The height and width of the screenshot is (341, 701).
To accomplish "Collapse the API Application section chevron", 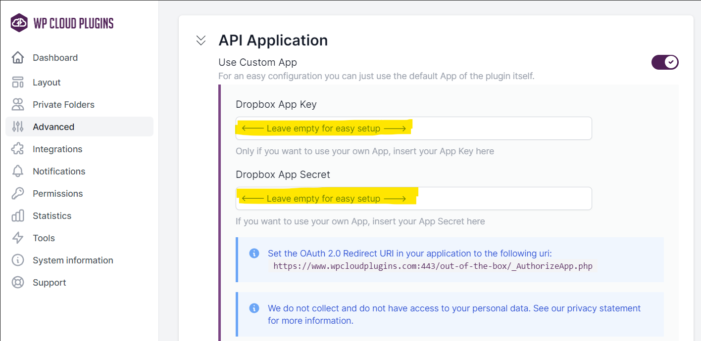I will pos(201,40).
